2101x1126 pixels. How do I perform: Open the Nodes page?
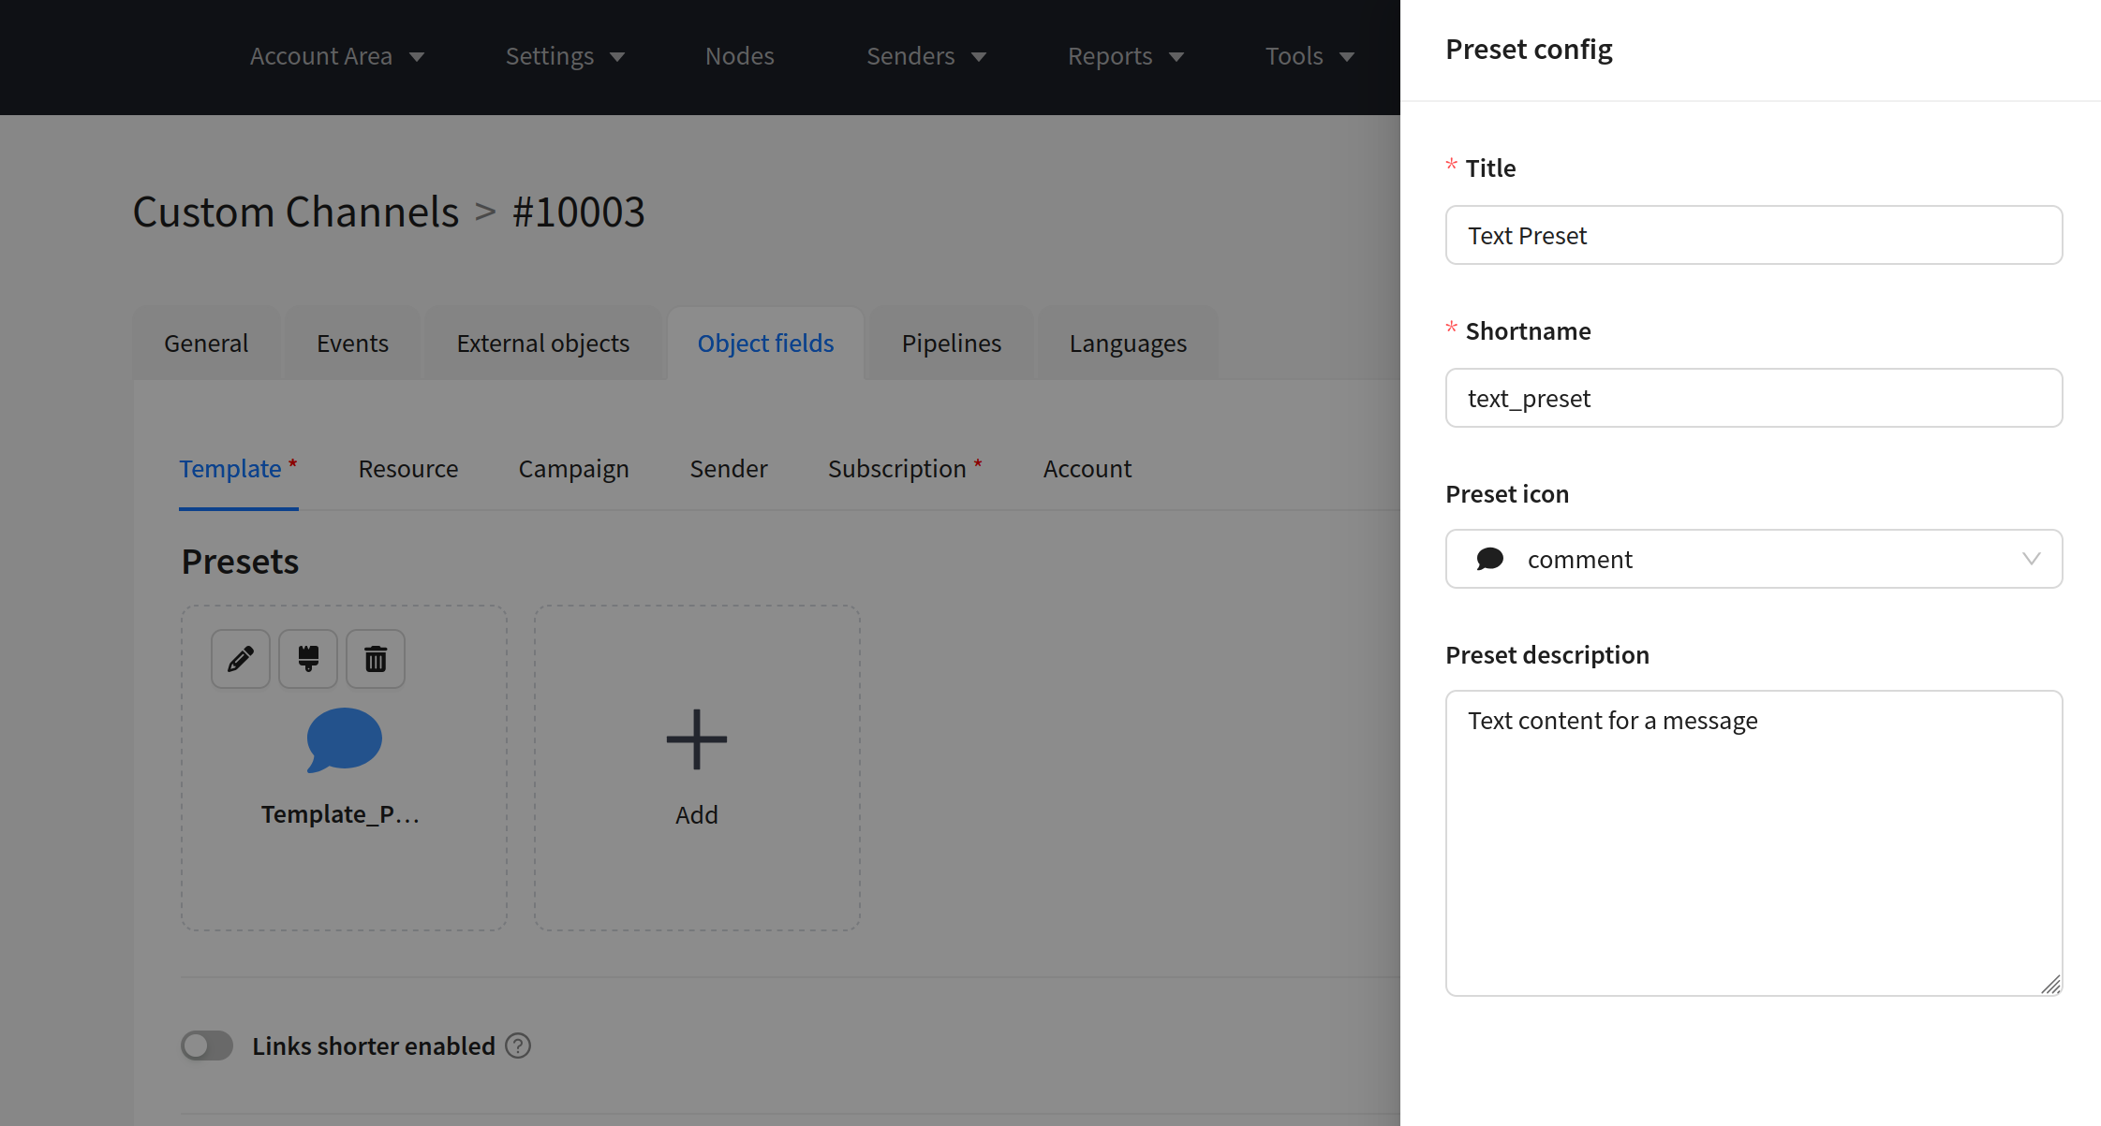point(740,56)
